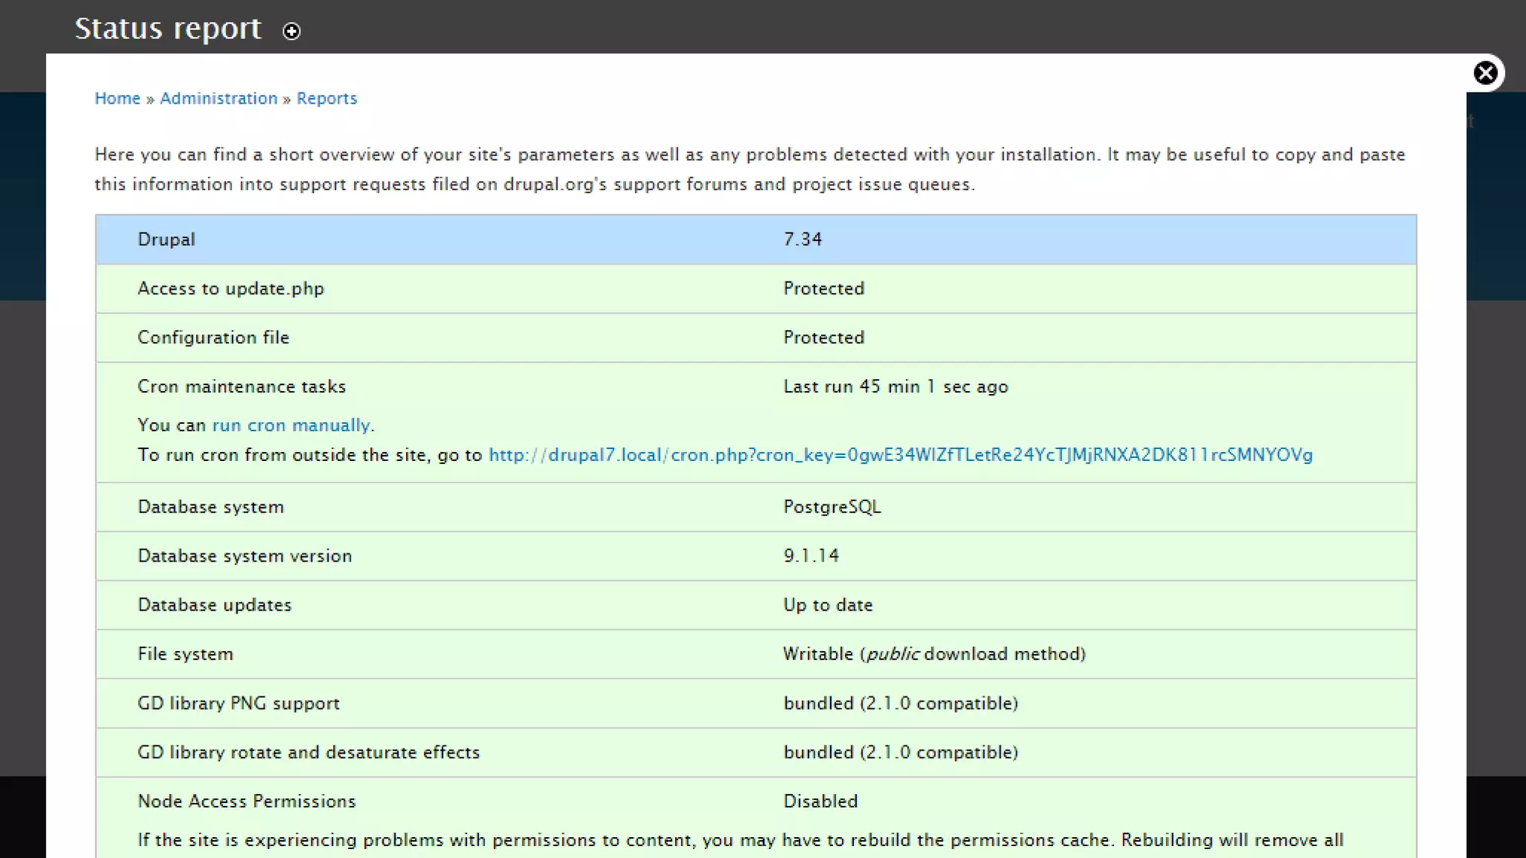Select the Database system version 9.1.14 value

click(811, 556)
